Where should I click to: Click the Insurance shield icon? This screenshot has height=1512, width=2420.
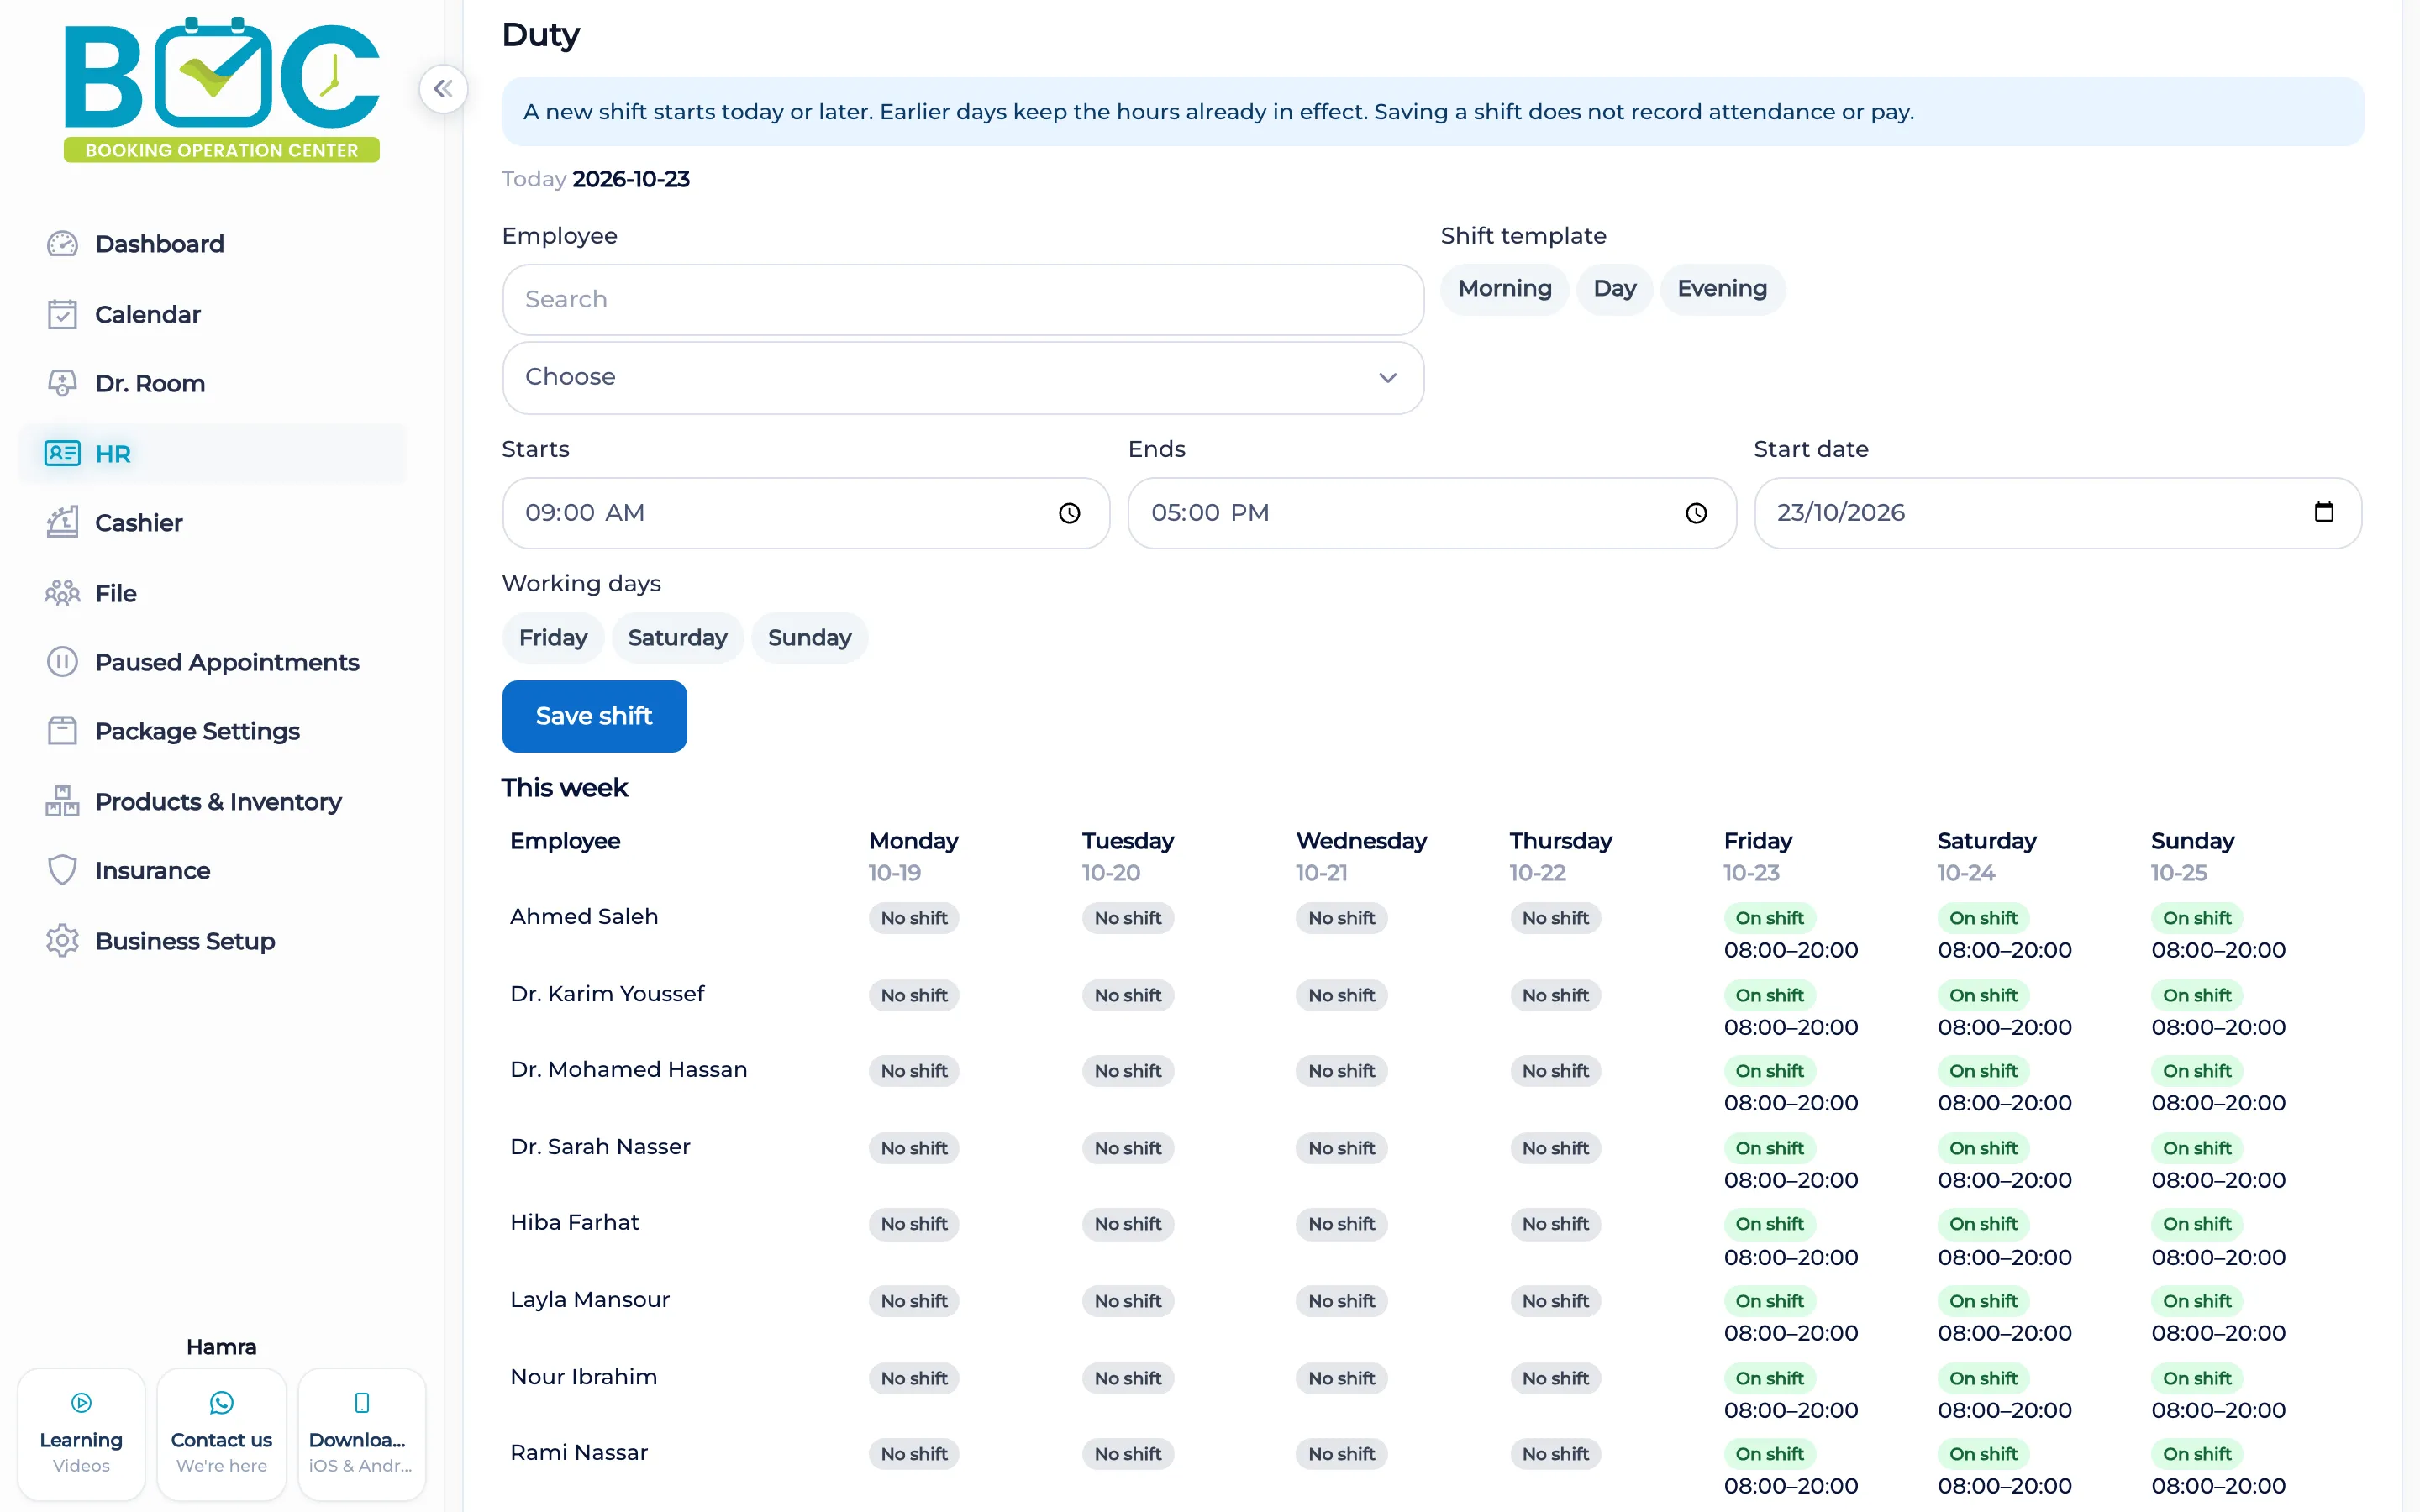[62, 870]
